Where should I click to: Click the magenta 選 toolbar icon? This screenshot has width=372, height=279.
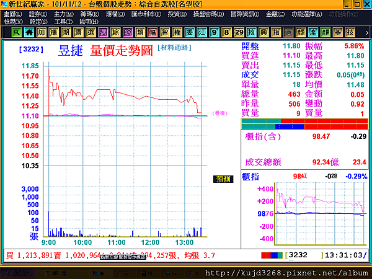[103, 32]
